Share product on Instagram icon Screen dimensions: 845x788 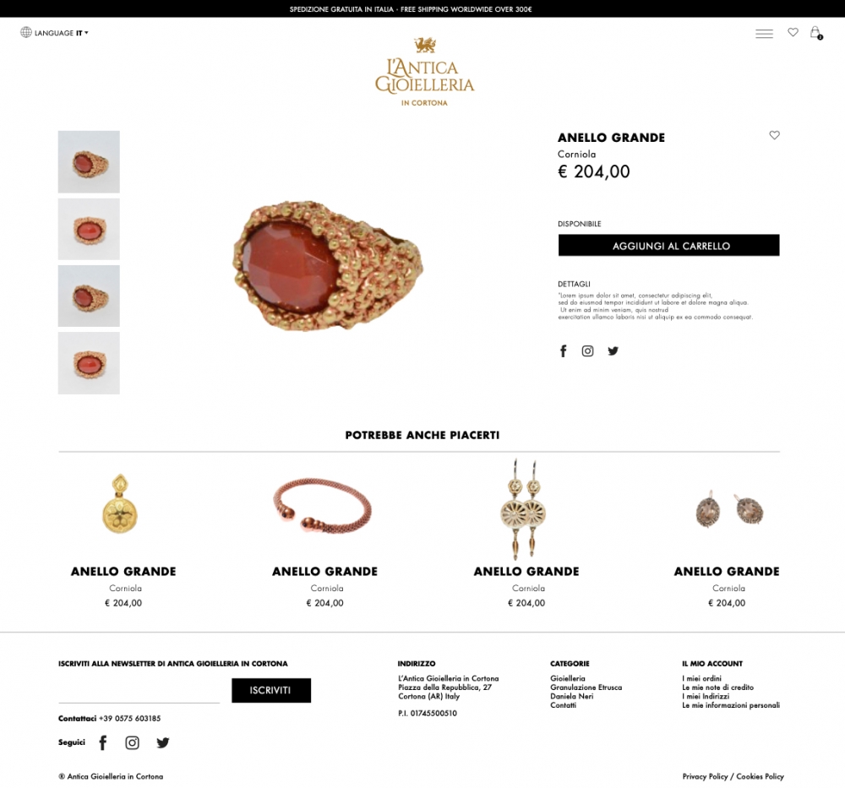point(587,351)
